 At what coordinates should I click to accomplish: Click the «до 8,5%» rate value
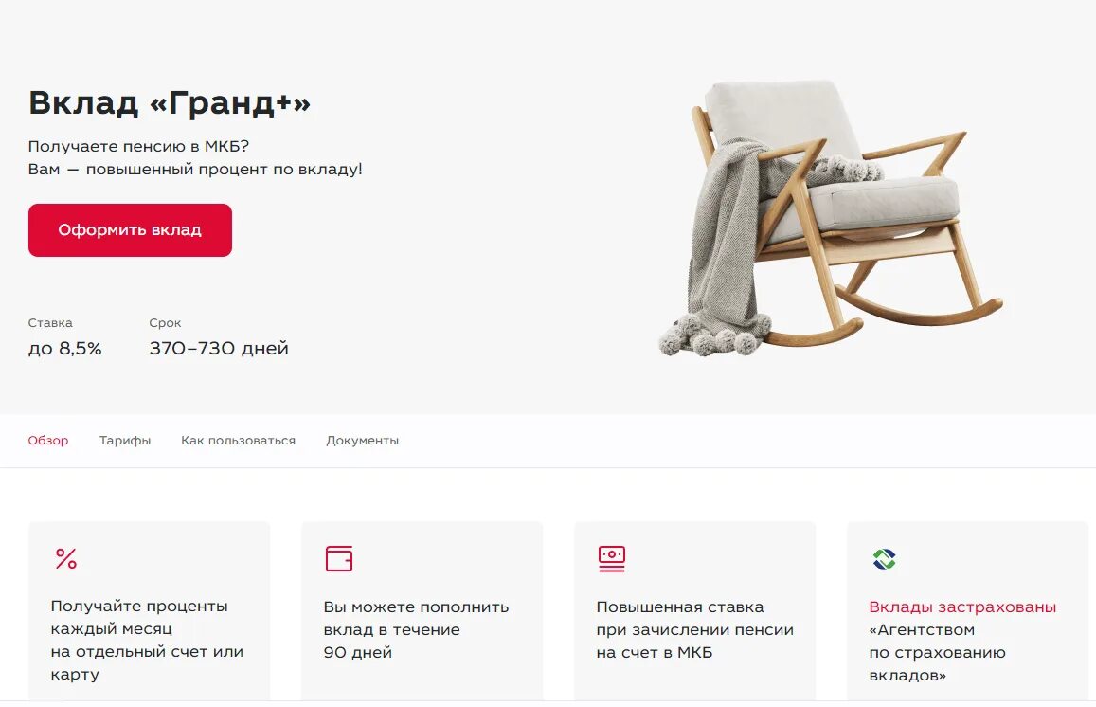coord(65,348)
